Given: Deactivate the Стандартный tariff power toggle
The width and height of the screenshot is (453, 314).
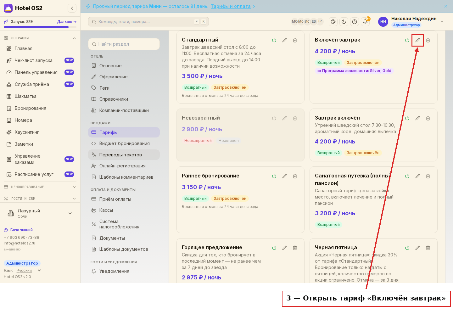Looking at the screenshot, I should point(274,40).
